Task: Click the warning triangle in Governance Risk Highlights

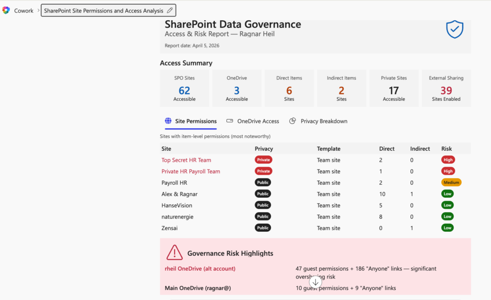Action: point(174,252)
